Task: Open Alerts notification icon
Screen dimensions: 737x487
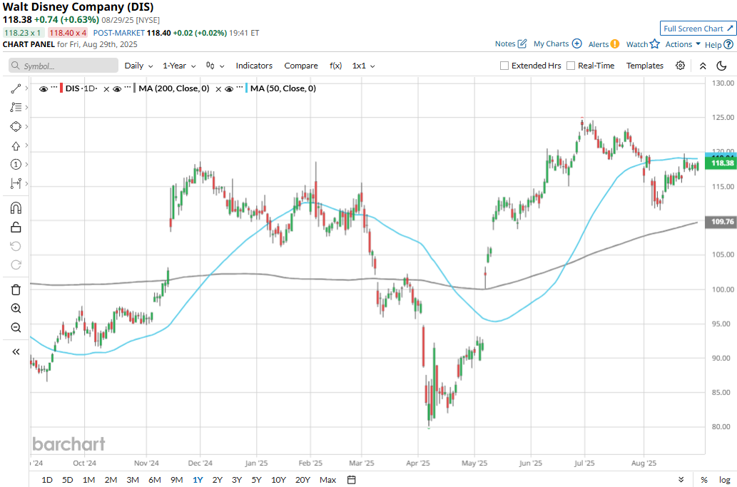Action: pyautogui.click(x=615, y=44)
